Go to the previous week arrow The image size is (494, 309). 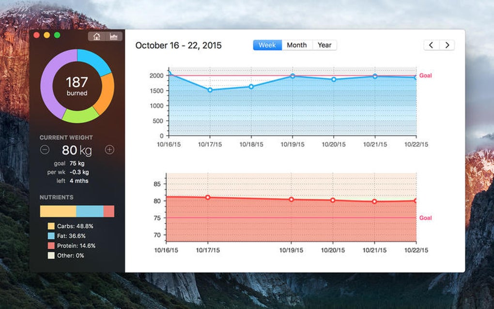432,45
